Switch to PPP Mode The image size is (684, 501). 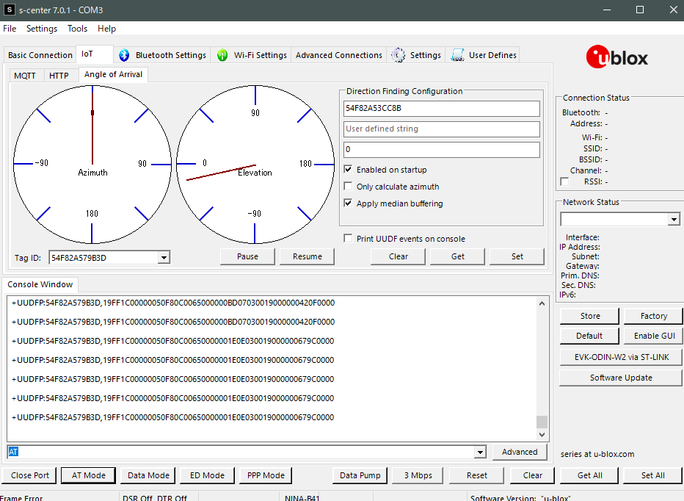266,475
